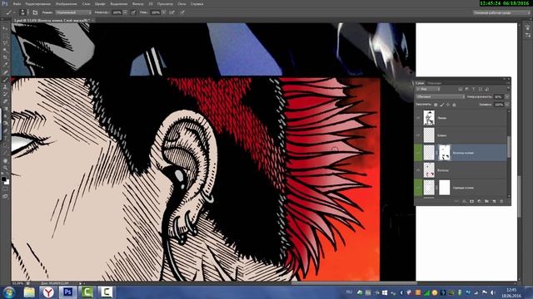Select the History Brush tool
Image resolution: width=533 pixels, height=299 pixels.
(x=5, y=94)
